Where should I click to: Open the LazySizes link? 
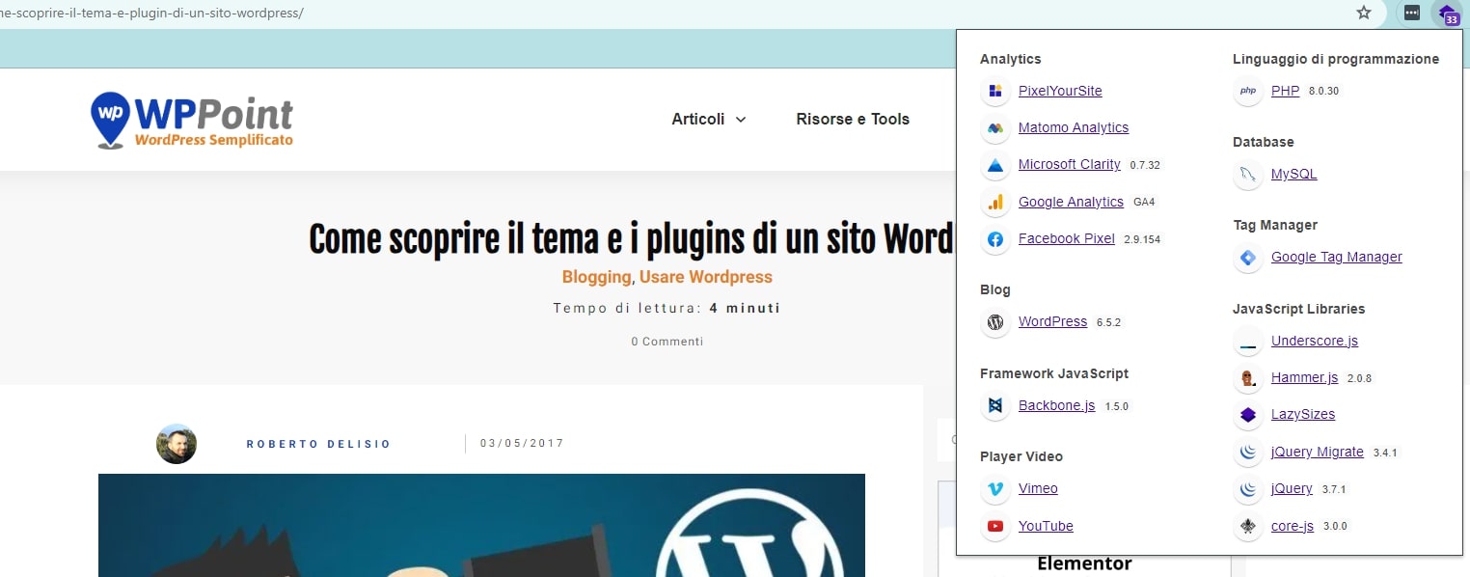pos(1303,414)
